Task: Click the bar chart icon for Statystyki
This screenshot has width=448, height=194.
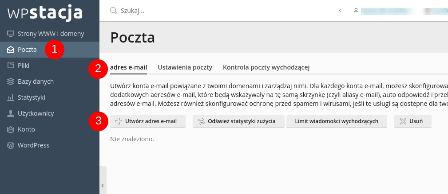Action: [x=11, y=97]
